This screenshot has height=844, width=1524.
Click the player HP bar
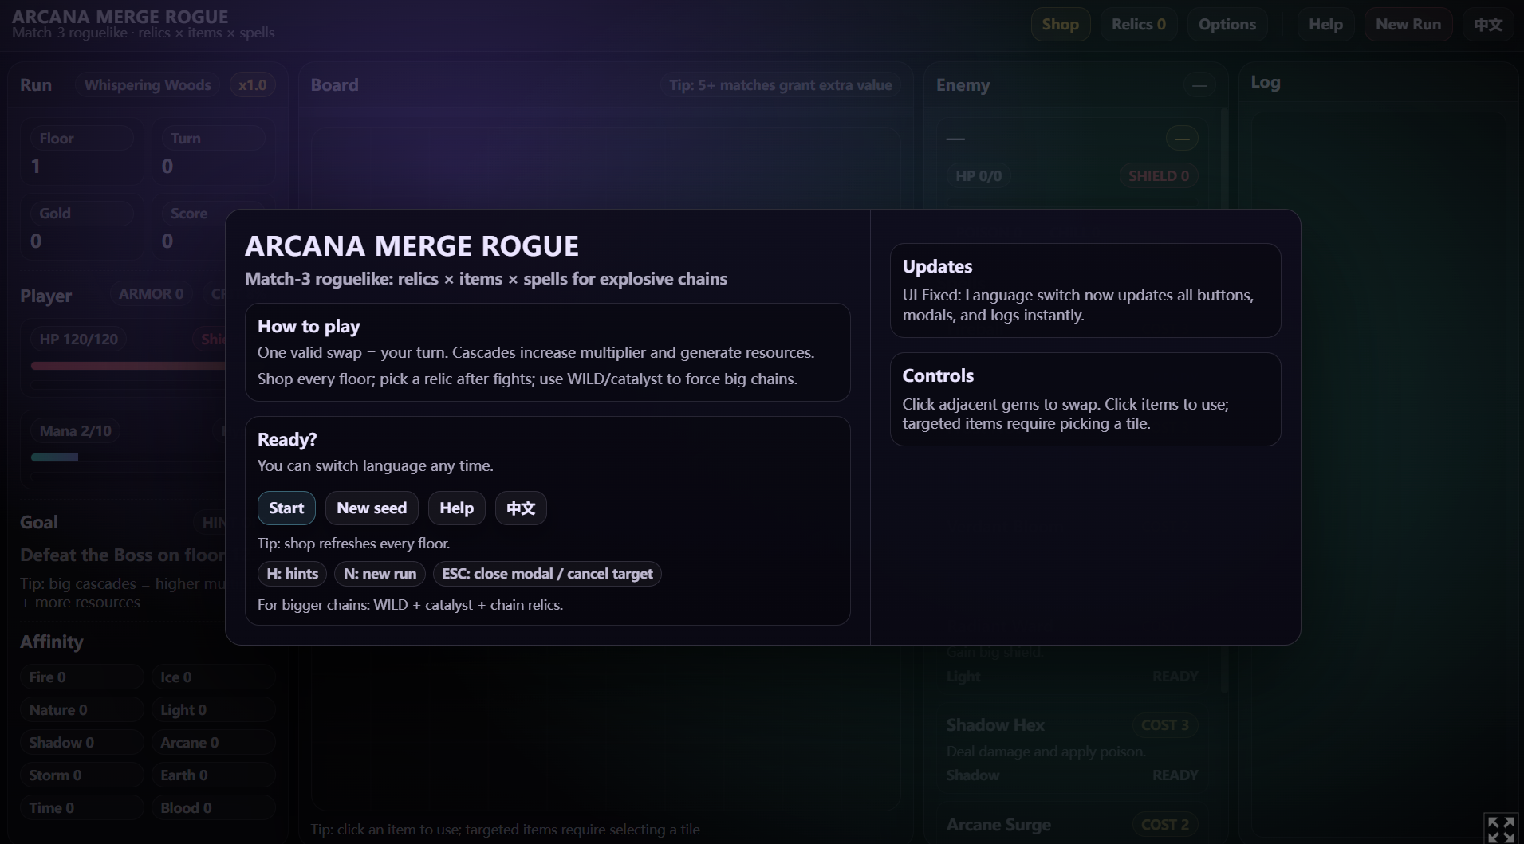point(128,366)
